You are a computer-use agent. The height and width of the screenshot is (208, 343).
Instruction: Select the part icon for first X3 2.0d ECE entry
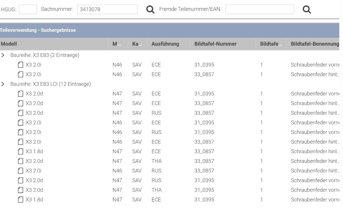coord(20,93)
